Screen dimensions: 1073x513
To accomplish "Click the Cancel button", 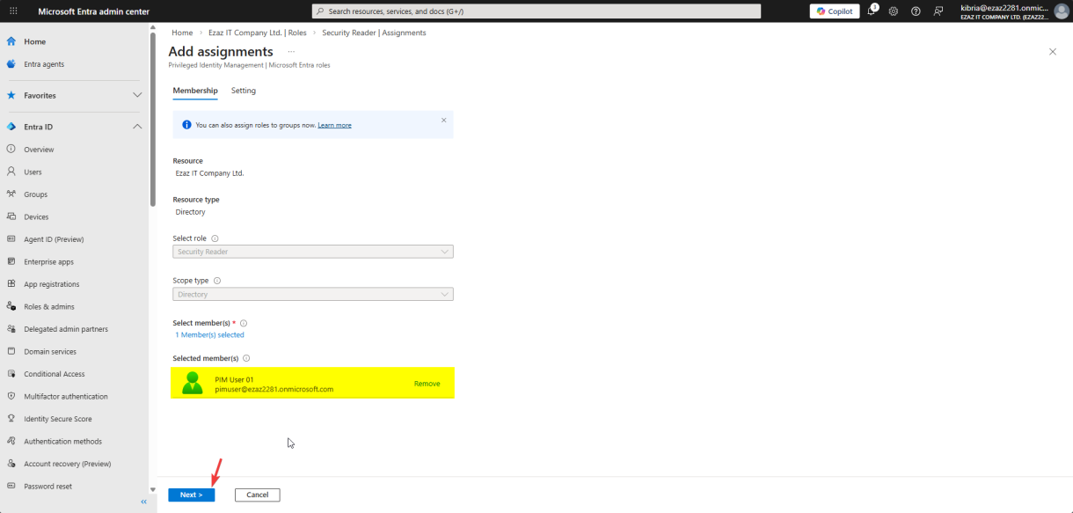I will click(257, 495).
